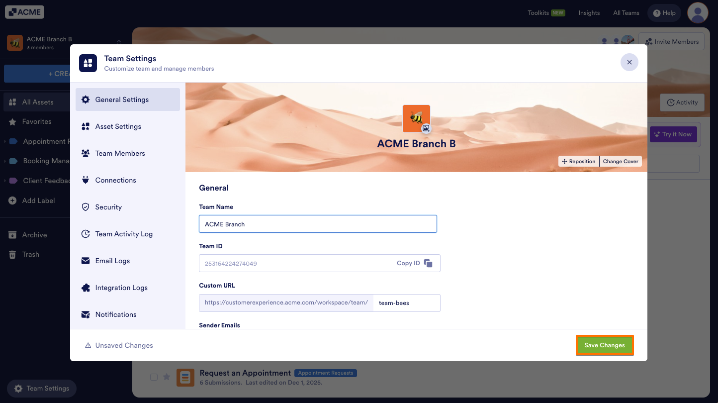Click the Add Label plus icon

click(12, 201)
